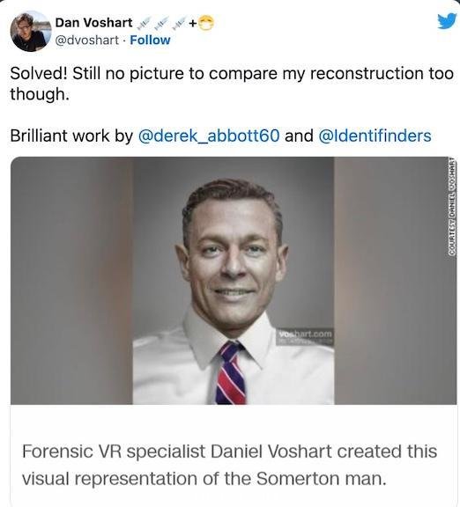Click the plus sign before the mask emoji

pos(193,23)
